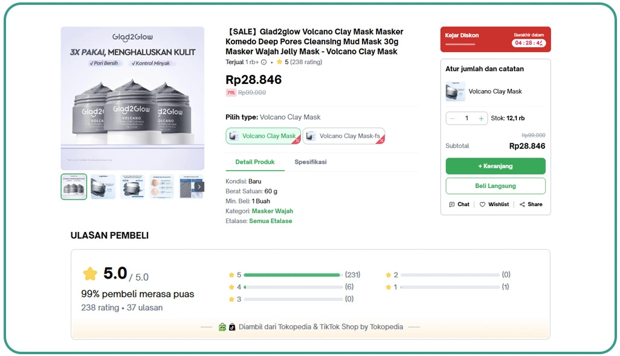Click the Beli Langsung button

coord(495,186)
